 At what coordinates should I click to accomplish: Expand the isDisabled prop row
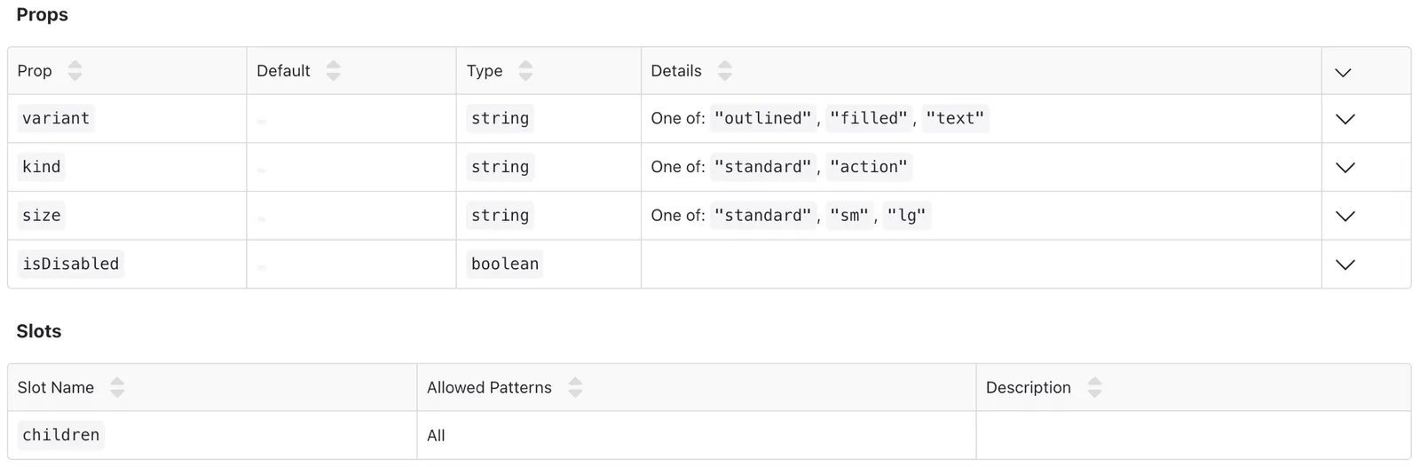pos(1345,265)
